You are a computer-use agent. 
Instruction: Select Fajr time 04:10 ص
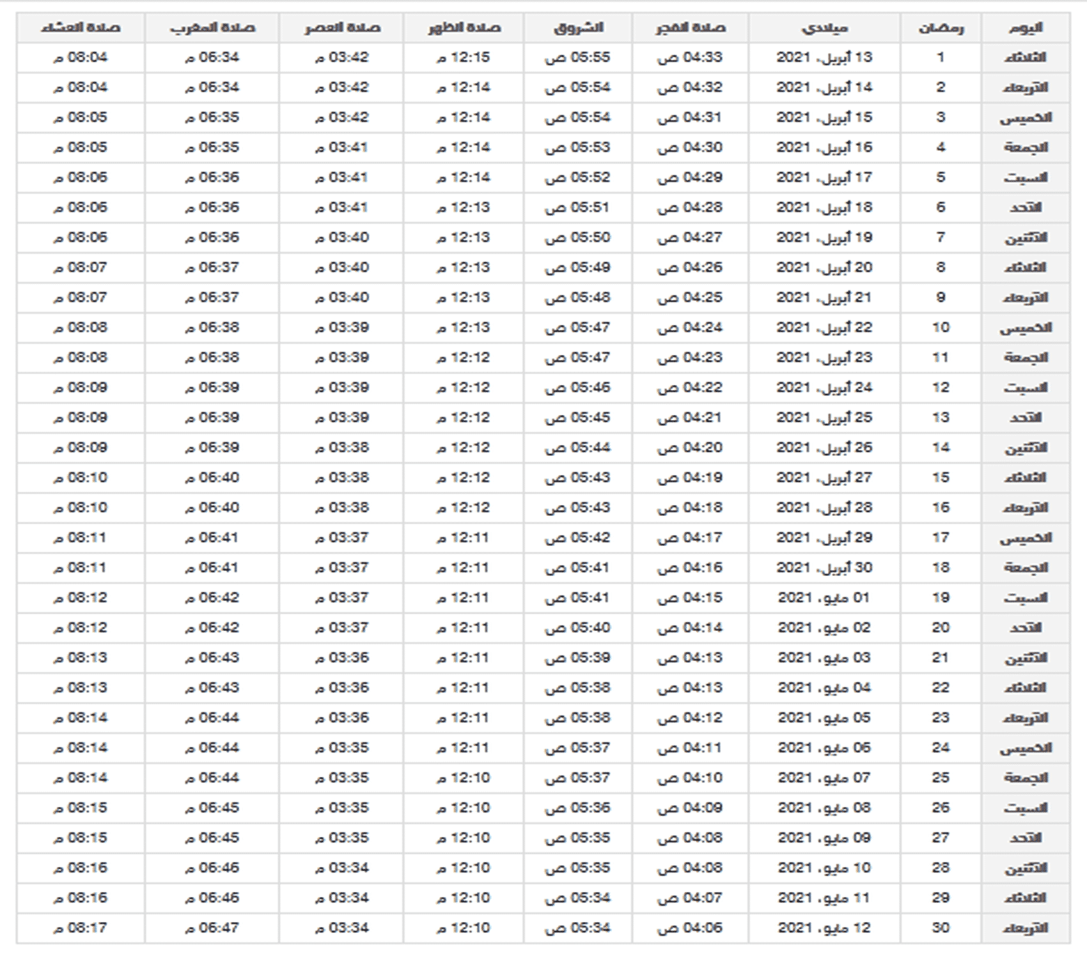[x=690, y=778]
